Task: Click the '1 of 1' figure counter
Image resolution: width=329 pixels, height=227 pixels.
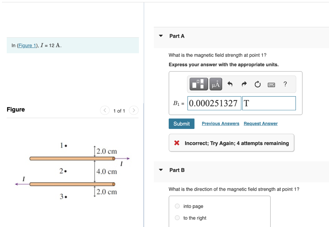Action: [x=119, y=111]
